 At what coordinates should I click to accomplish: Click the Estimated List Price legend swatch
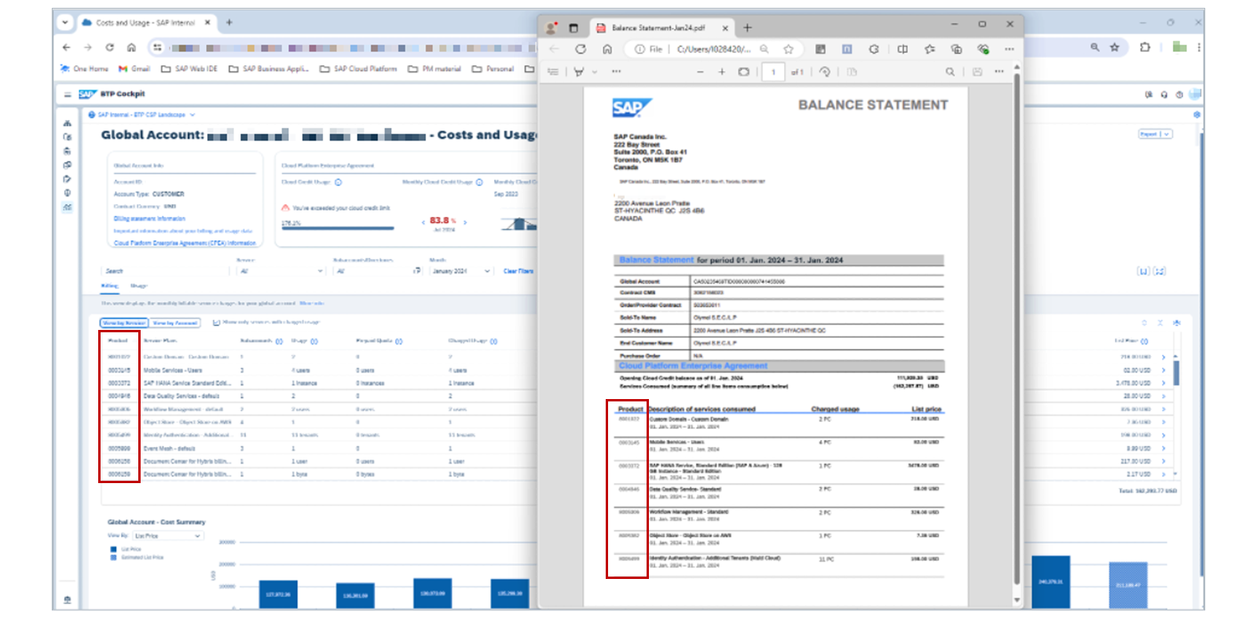pos(114,557)
